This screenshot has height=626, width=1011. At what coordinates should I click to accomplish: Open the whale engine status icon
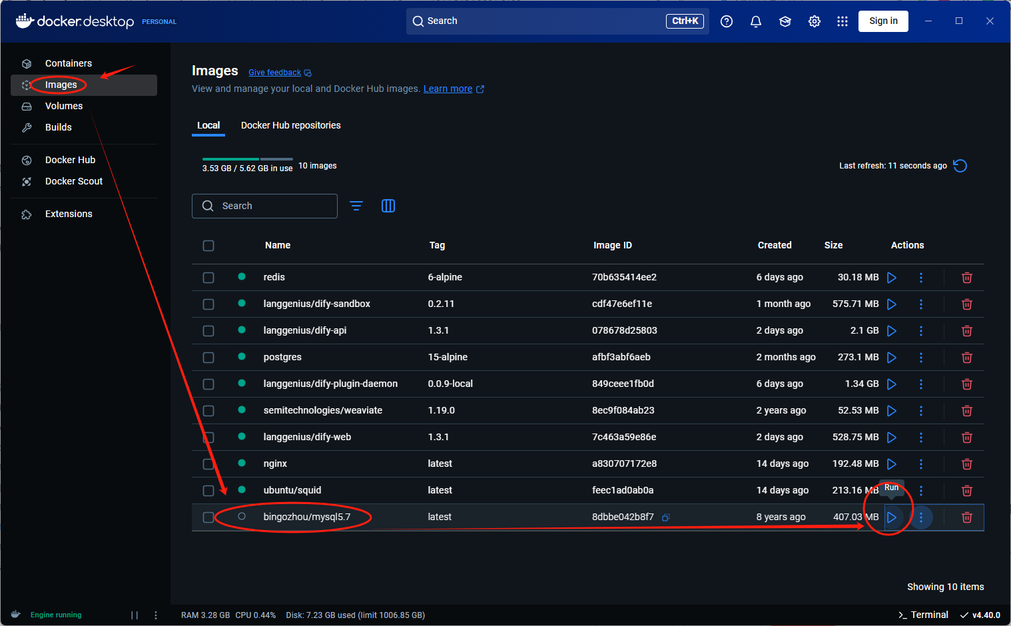(x=16, y=615)
